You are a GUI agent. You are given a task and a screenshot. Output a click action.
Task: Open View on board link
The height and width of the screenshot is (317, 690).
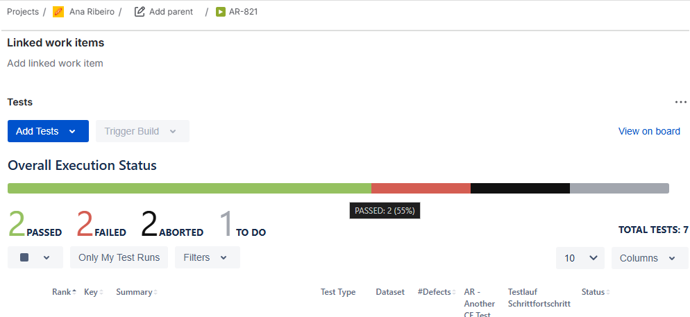[649, 131]
